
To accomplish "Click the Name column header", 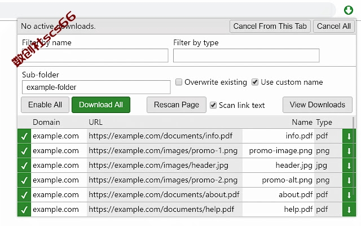I will coord(302,122).
